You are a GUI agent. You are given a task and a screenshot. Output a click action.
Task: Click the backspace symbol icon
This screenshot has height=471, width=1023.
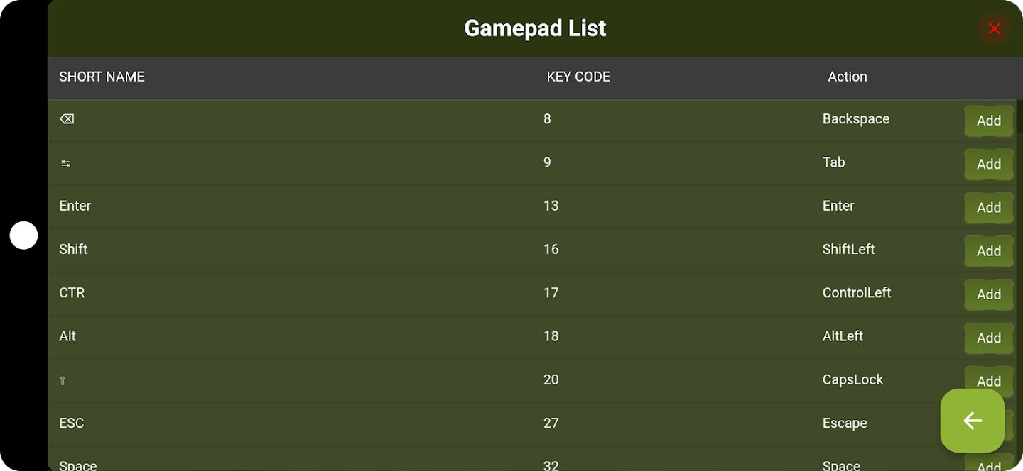click(x=67, y=119)
